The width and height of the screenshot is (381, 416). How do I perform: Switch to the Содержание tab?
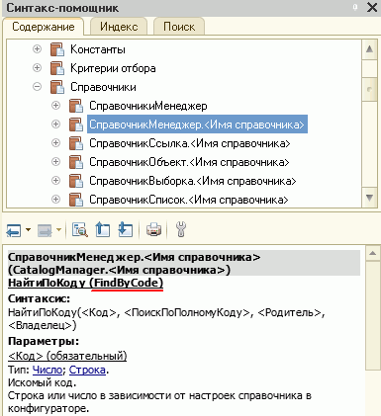click(44, 27)
